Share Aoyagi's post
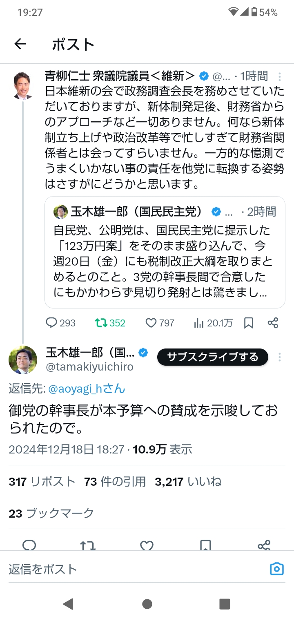 [273, 323]
